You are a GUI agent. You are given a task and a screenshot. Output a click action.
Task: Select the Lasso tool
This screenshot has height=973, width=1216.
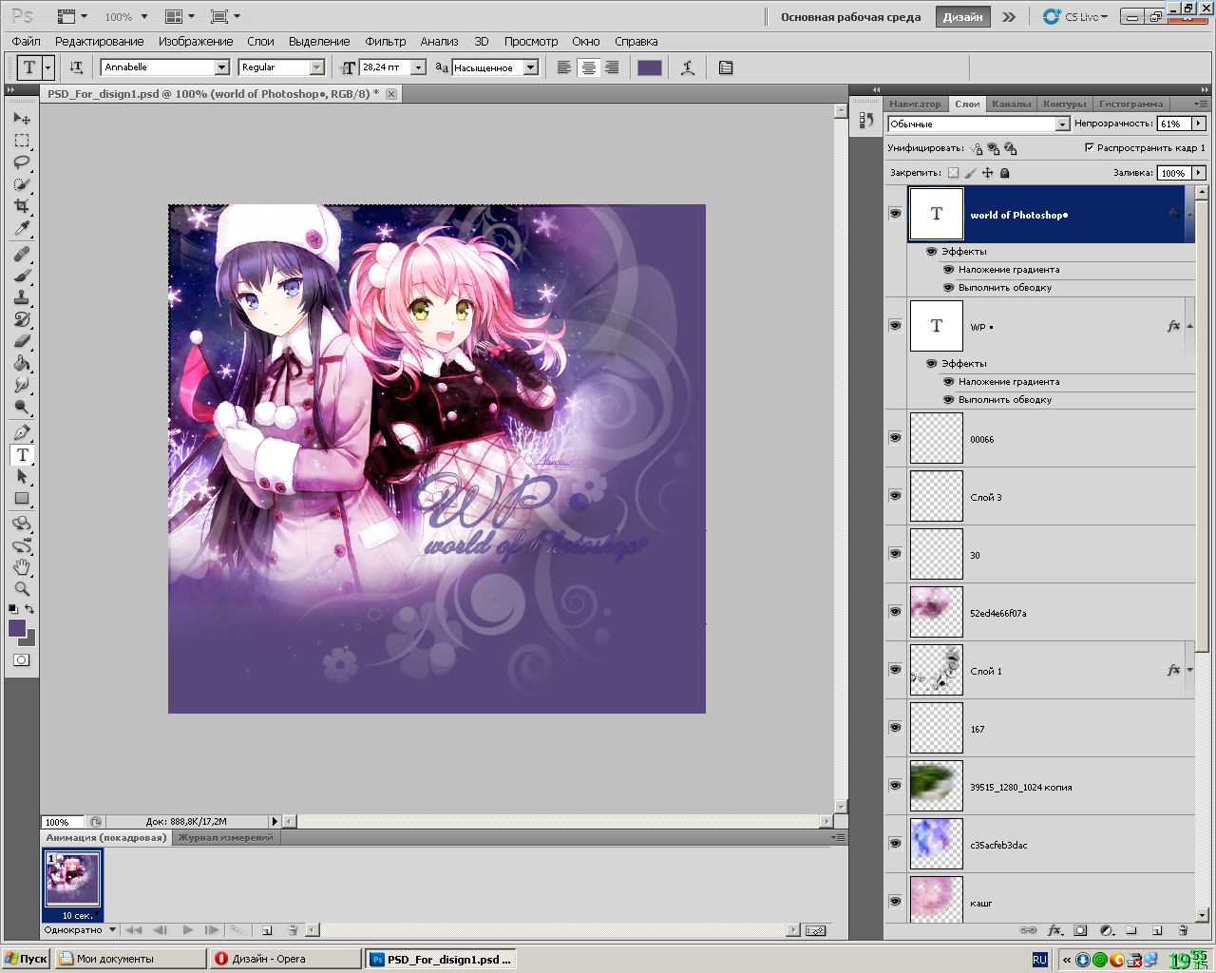22,162
